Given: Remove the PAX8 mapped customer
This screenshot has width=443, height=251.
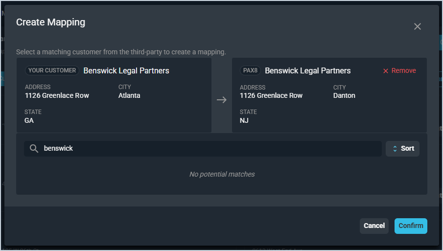Looking at the screenshot, I should [399, 71].
